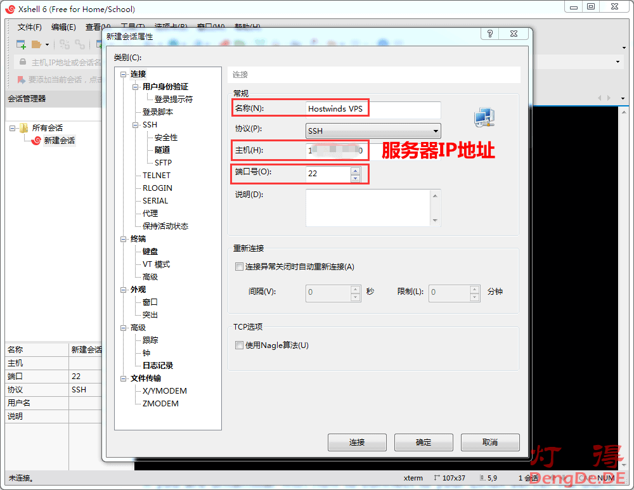Select VT 模式 in the category tree
Viewport: 634px width, 490px height.
click(156, 264)
